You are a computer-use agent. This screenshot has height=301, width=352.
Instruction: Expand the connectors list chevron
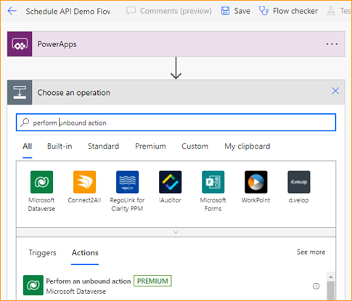click(x=176, y=232)
